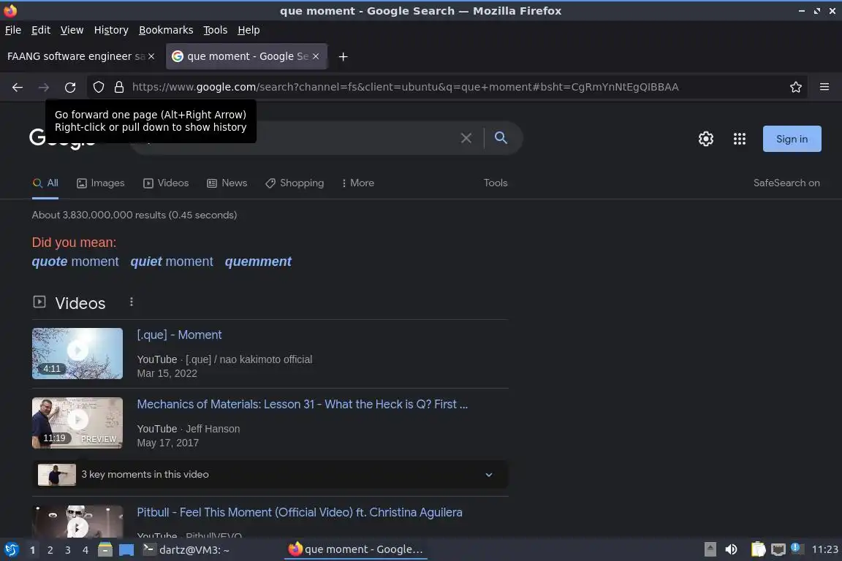
Task: Open the File menu
Action: 13,30
